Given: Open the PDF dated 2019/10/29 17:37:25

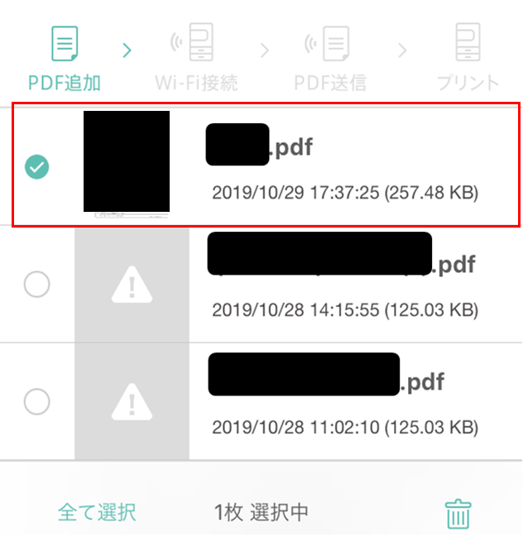Looking at the screenshot, I should click(x=266, y=165).
